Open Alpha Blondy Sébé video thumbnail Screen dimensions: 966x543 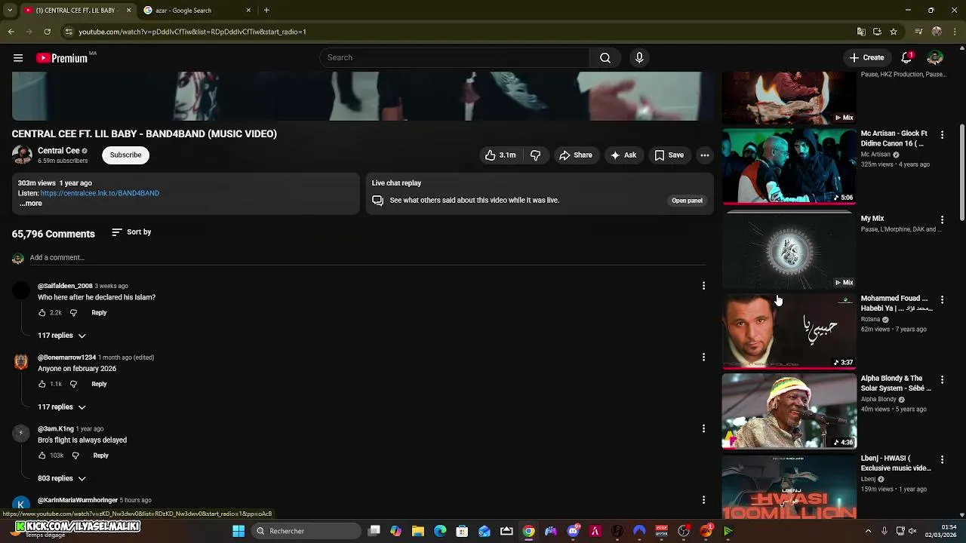click(789, 410)
